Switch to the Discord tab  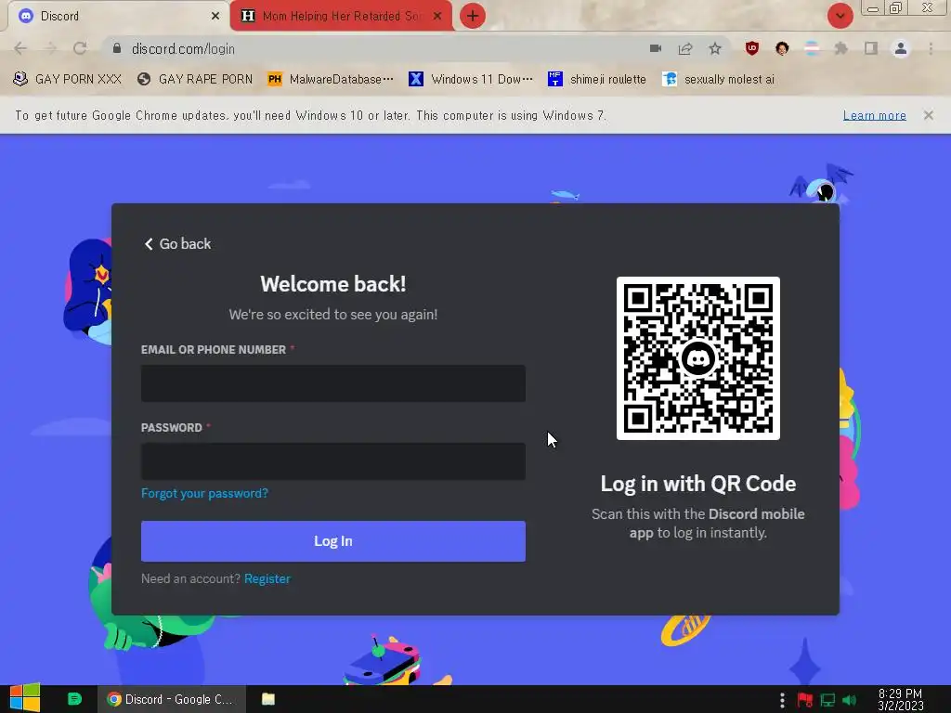pos(115,17)
